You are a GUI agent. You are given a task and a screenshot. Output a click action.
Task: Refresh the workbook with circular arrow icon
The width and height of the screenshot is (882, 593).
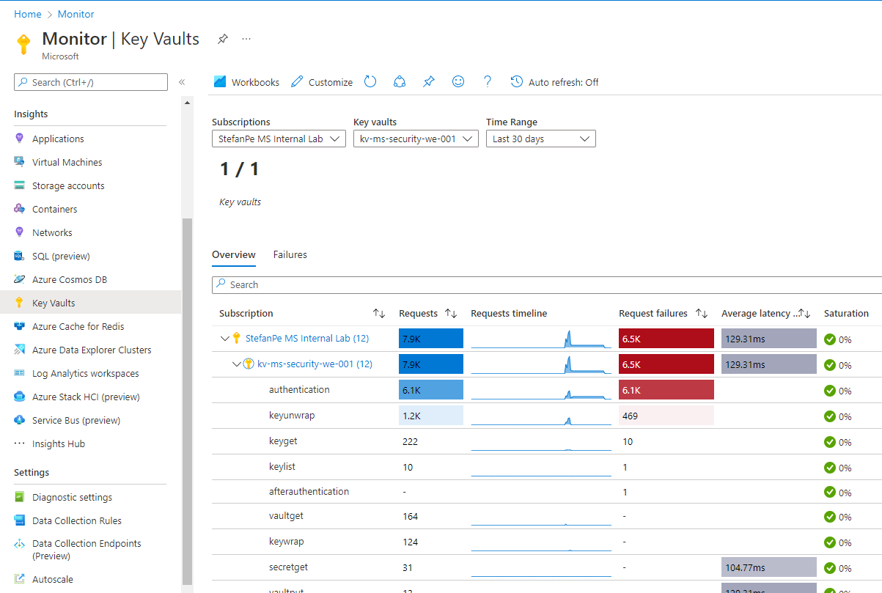click(370, 82)
